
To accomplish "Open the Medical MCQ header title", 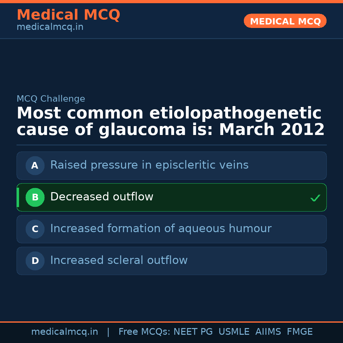I will pyautogui.click(x=68, y=15).
